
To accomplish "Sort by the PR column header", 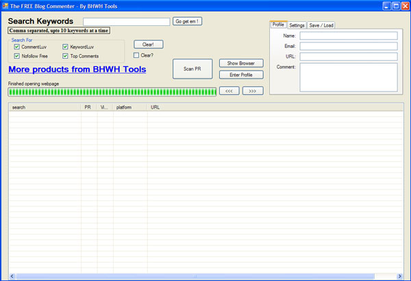I will 88,107.
